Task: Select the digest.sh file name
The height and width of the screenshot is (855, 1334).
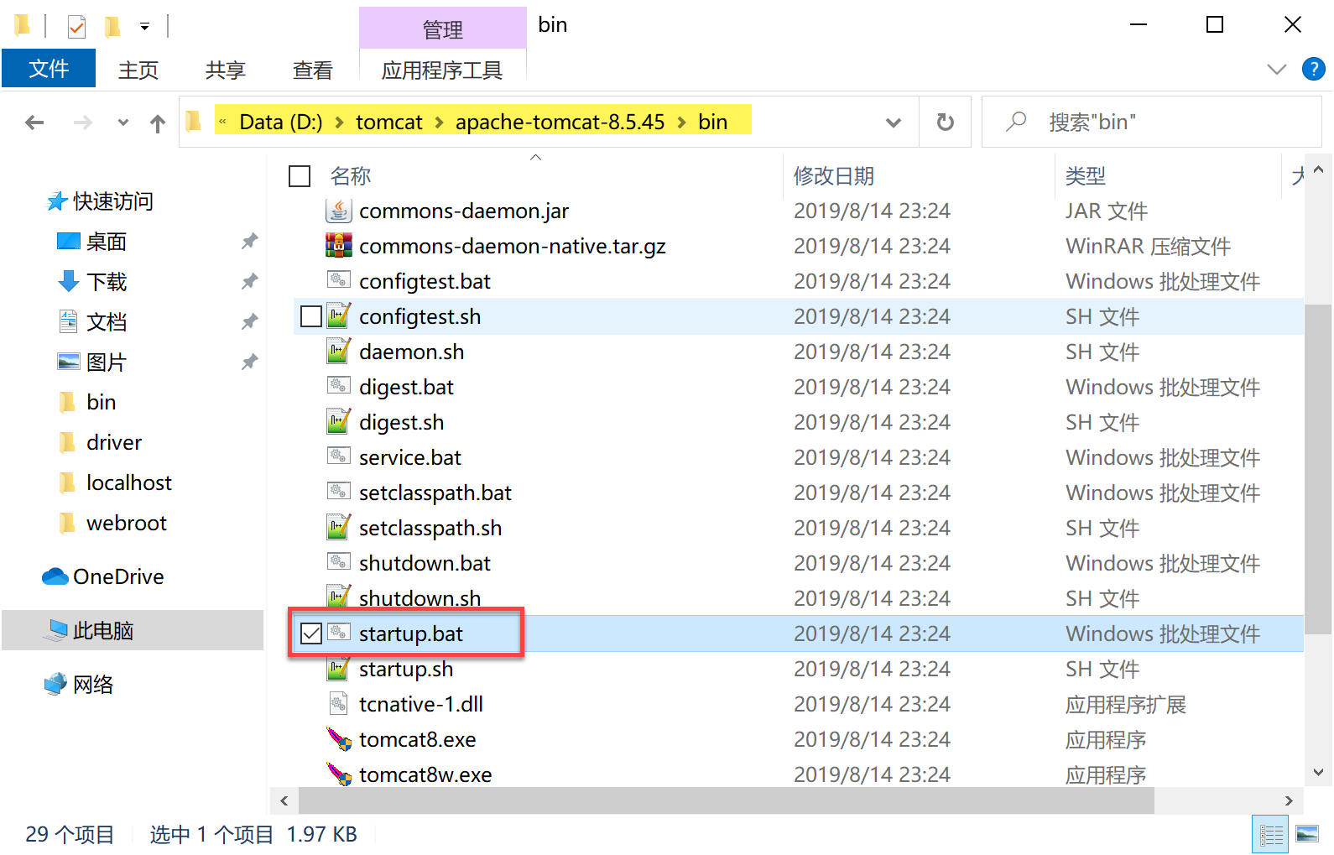Action: click(x=402, y=422)
